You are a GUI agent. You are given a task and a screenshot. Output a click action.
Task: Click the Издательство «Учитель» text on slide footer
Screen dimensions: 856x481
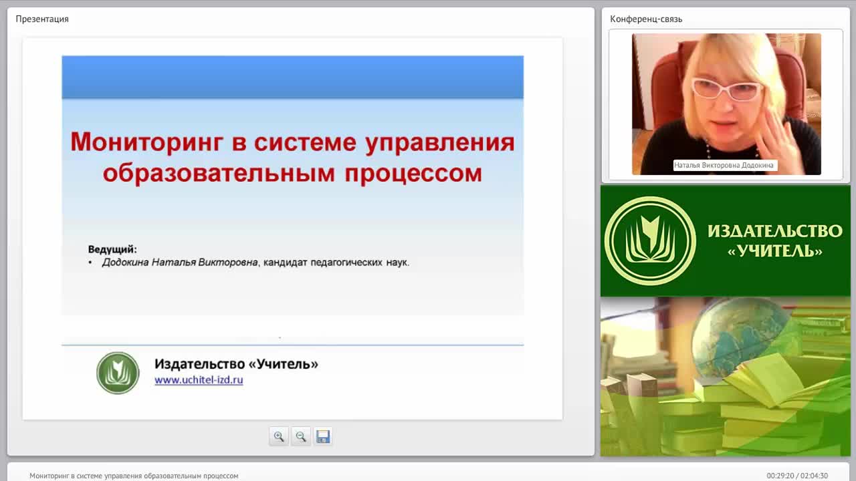pyautogui.click(x=236, y=364)
